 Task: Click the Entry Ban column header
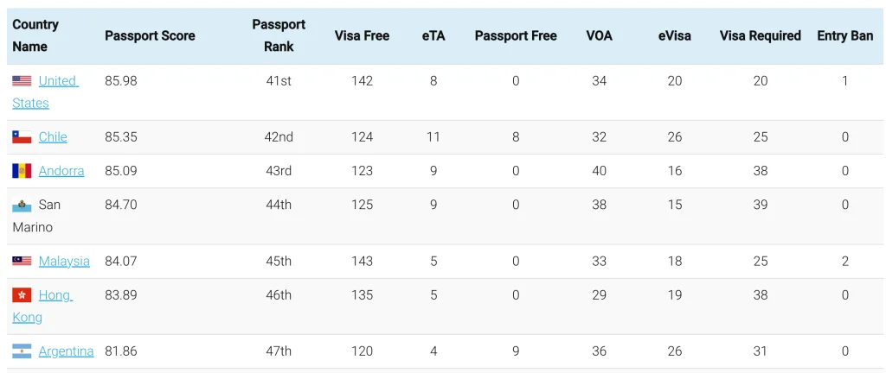click(844, 35)
